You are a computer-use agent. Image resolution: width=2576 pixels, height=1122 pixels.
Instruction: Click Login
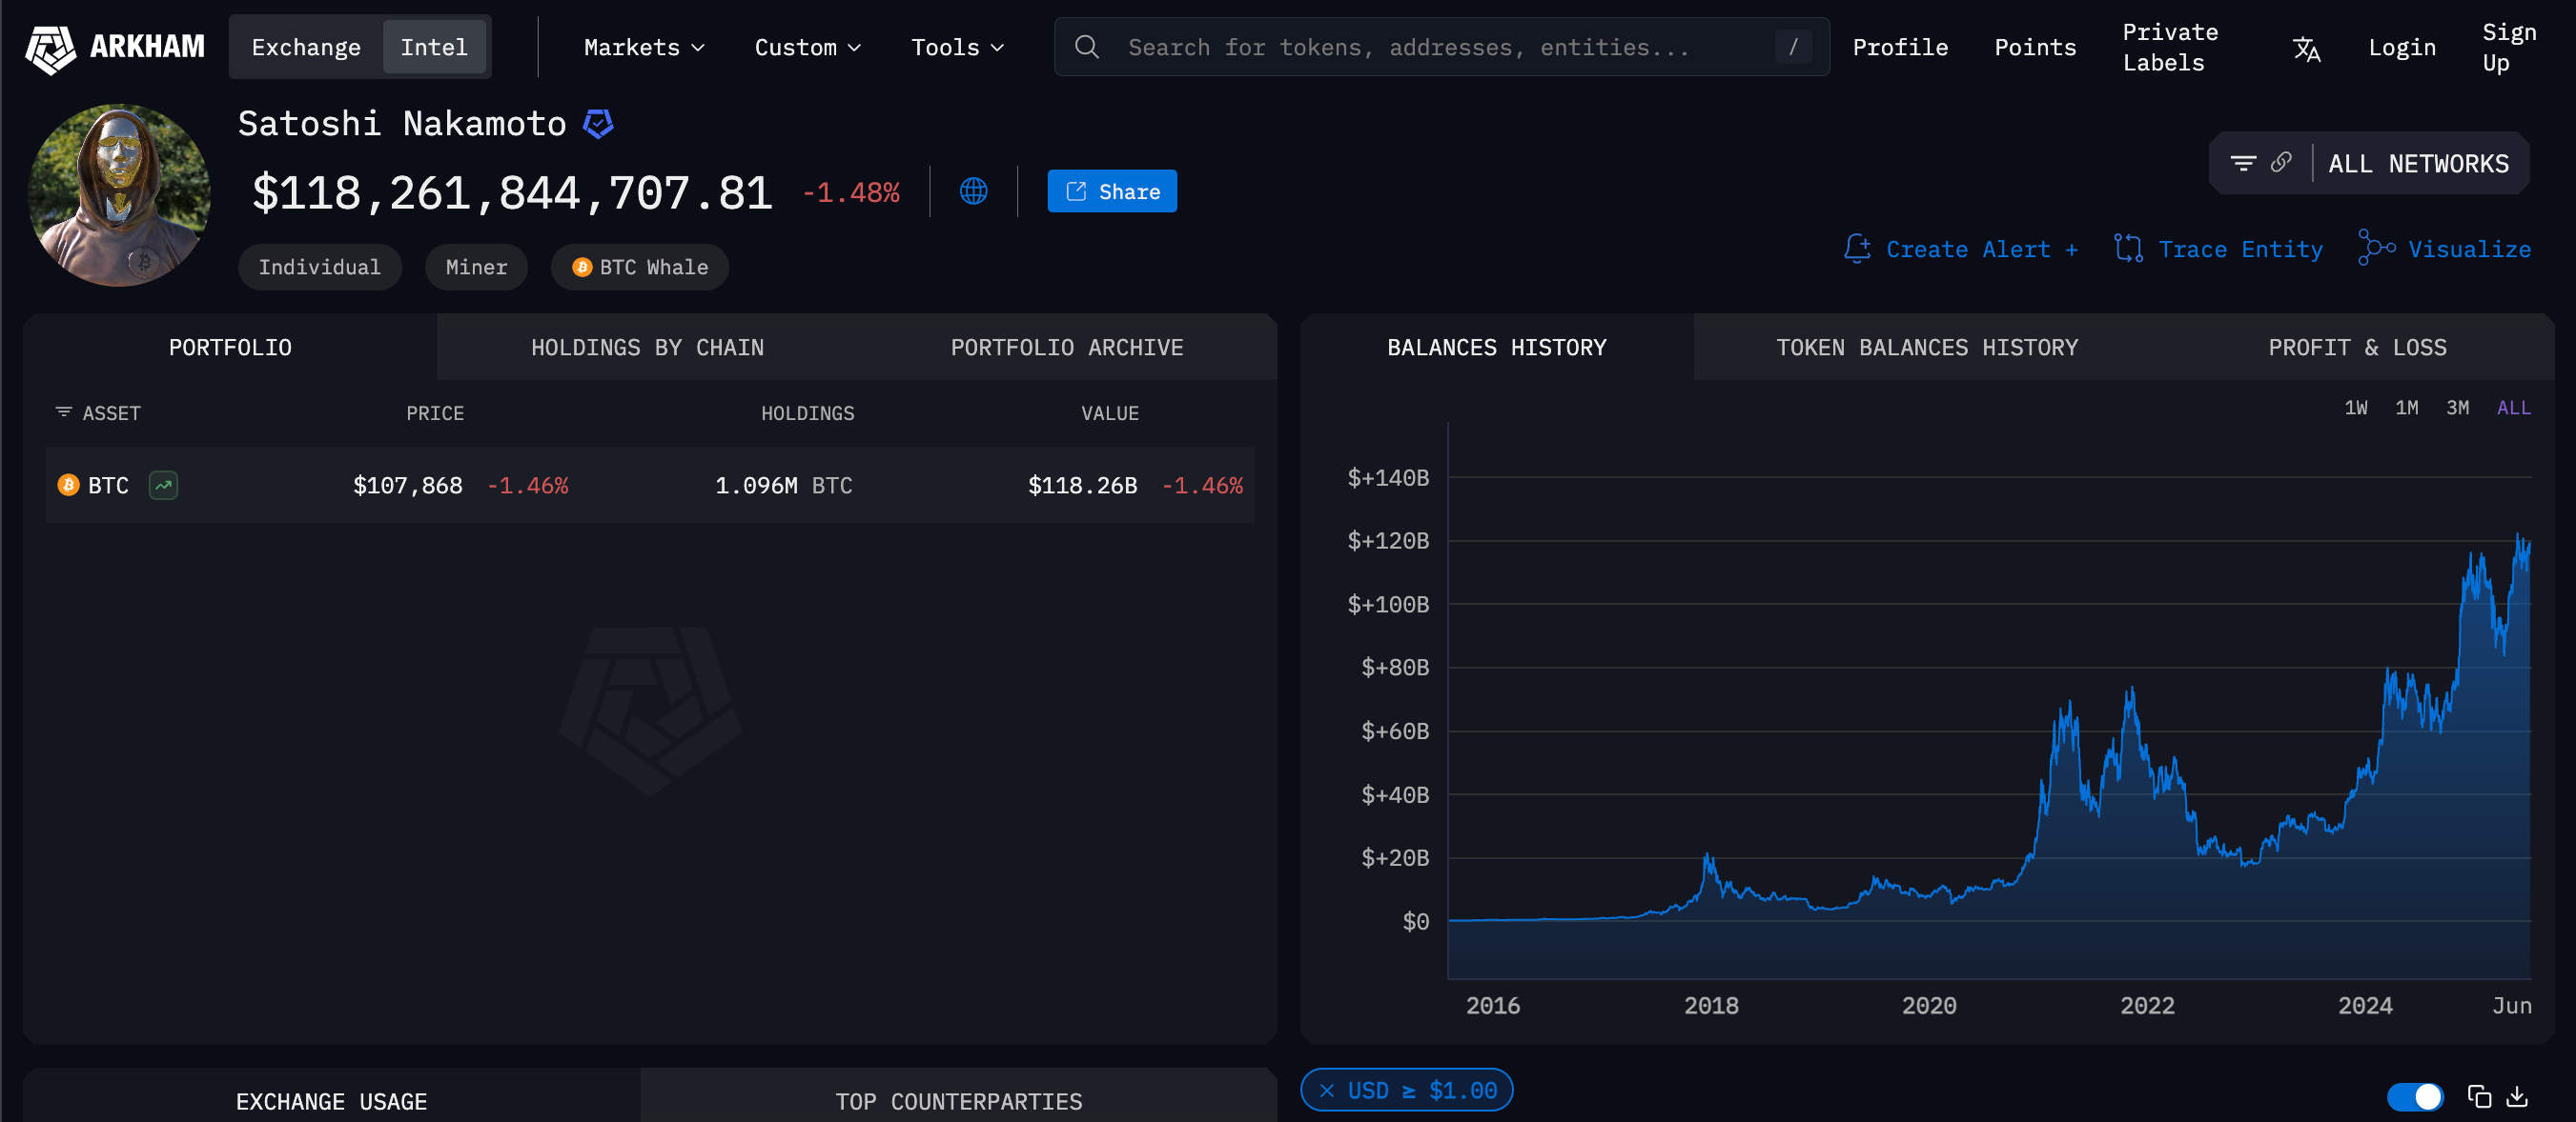point(2402,47)
